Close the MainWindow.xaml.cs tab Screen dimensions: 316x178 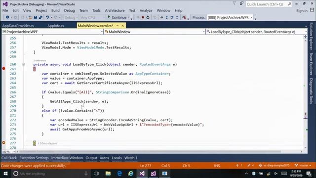tap(122, 26)
